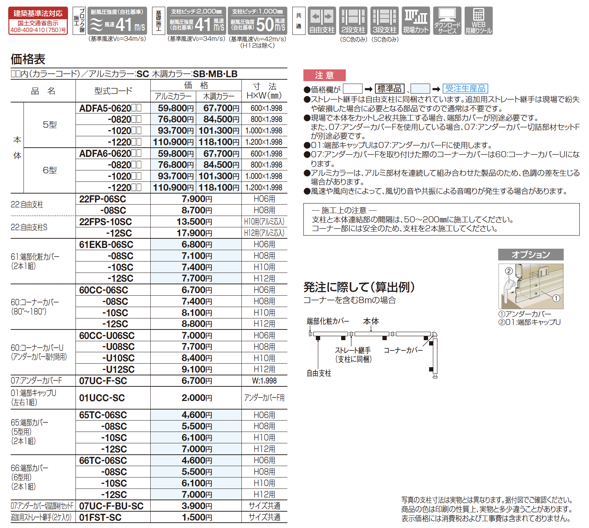Click the 標準品 boxed label
Screen dimensions: 589x528
pos(390,89)
